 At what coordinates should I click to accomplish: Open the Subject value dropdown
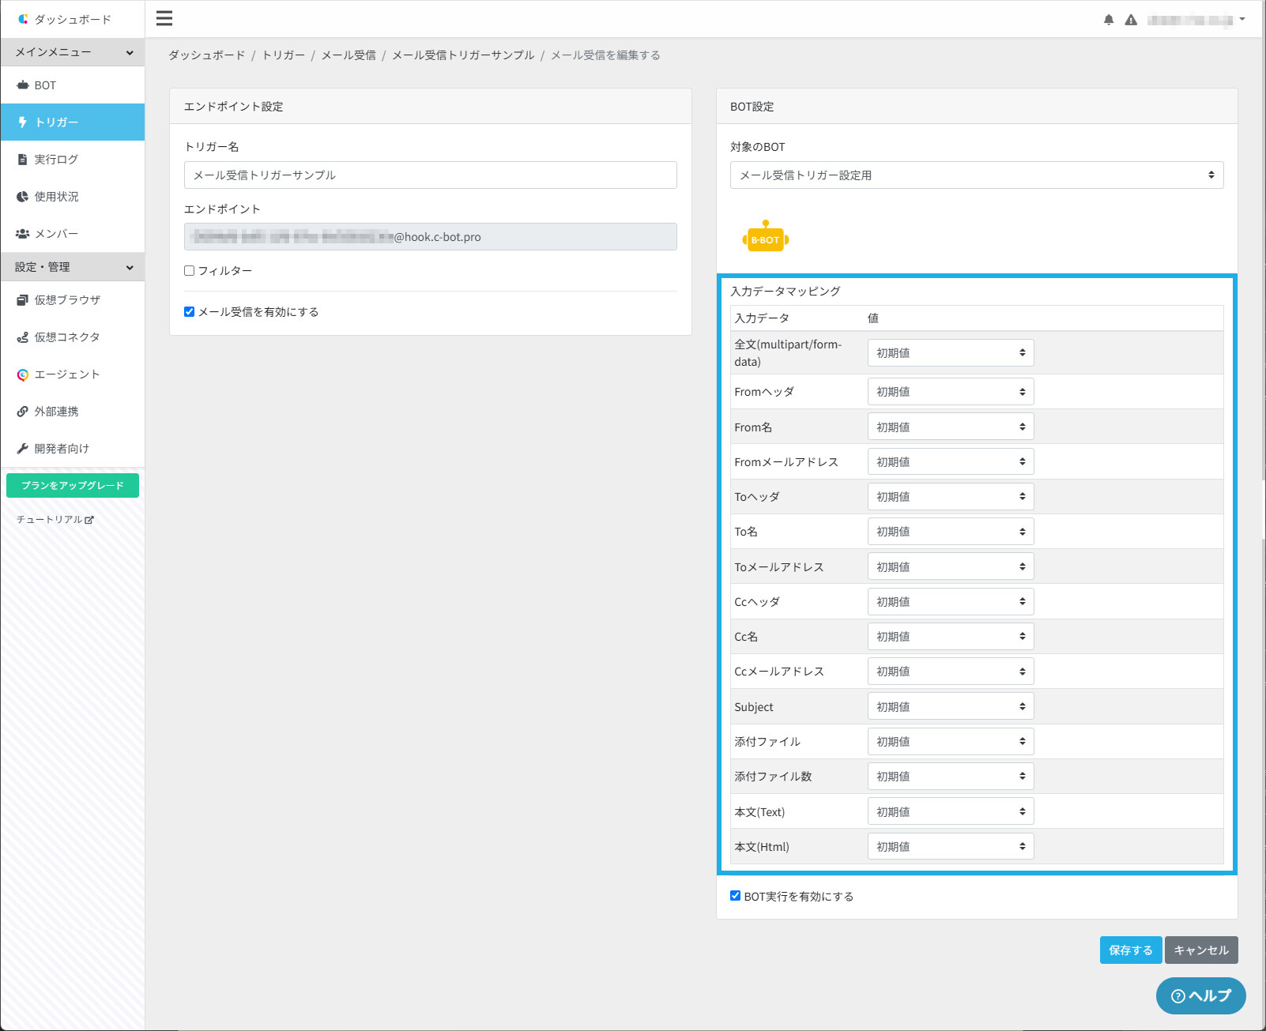click(951, 706)
